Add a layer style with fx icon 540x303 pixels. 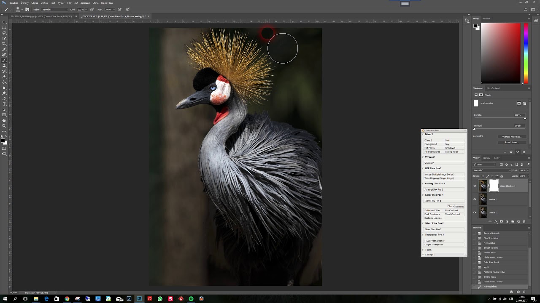tap(496, 221)
